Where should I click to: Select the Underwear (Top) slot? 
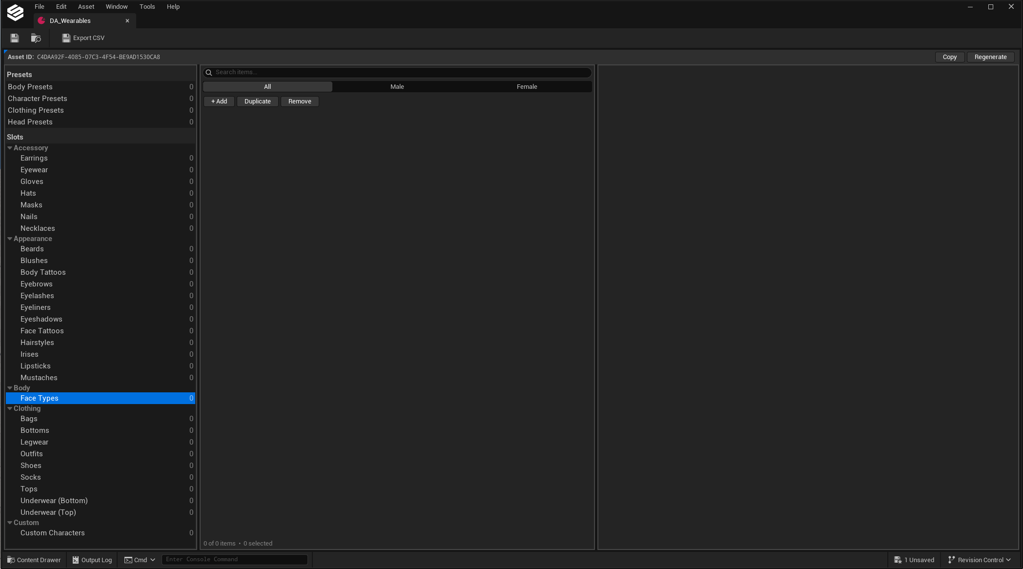tap(101, 512)
